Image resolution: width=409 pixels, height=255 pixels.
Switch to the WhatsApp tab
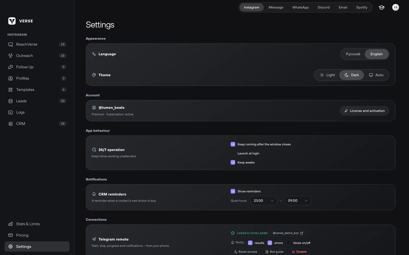click(300, 7)
